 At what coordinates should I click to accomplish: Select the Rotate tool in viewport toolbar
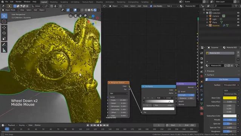click(4, 33)
